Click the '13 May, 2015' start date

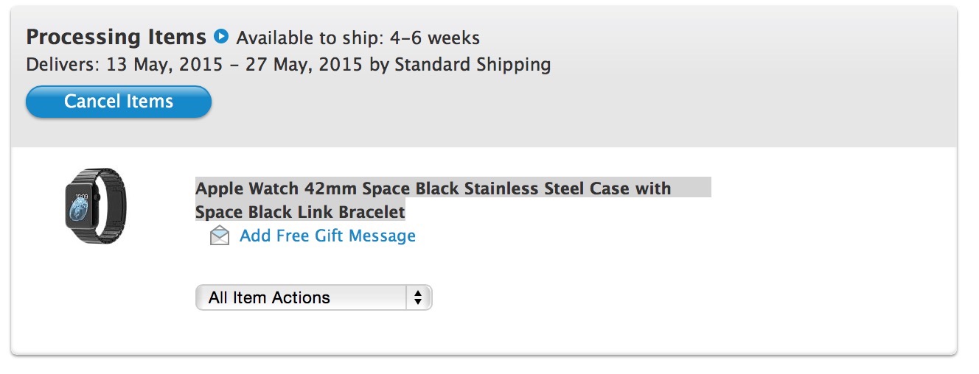point(165,65)
